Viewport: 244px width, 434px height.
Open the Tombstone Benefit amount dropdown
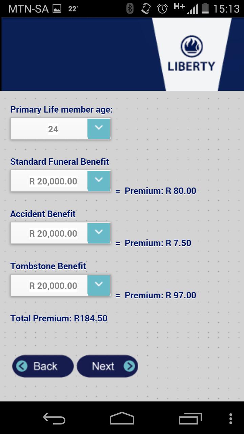pyautogui.click(x=99, y=285)
